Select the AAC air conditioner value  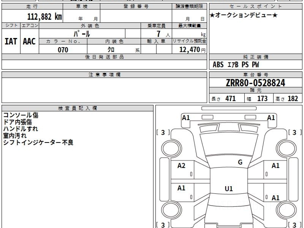(29, 42)
